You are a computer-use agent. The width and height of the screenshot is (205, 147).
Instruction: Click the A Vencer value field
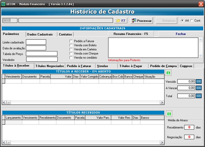(186, 88)
